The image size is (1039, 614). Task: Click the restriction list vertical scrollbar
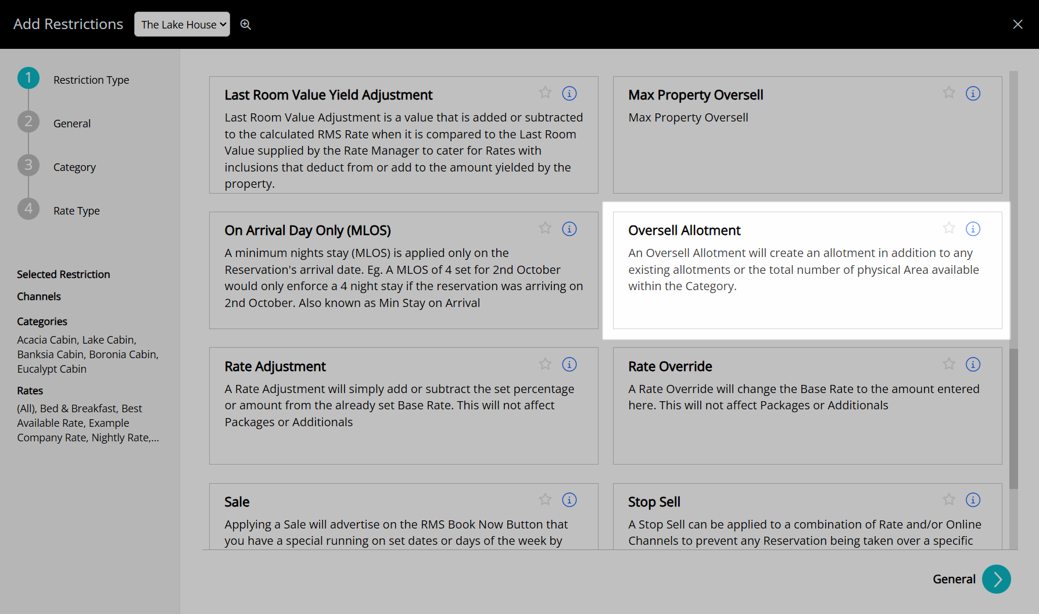[1014, 419]
